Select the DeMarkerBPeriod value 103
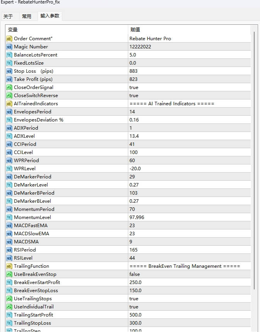 coord(133,193)
